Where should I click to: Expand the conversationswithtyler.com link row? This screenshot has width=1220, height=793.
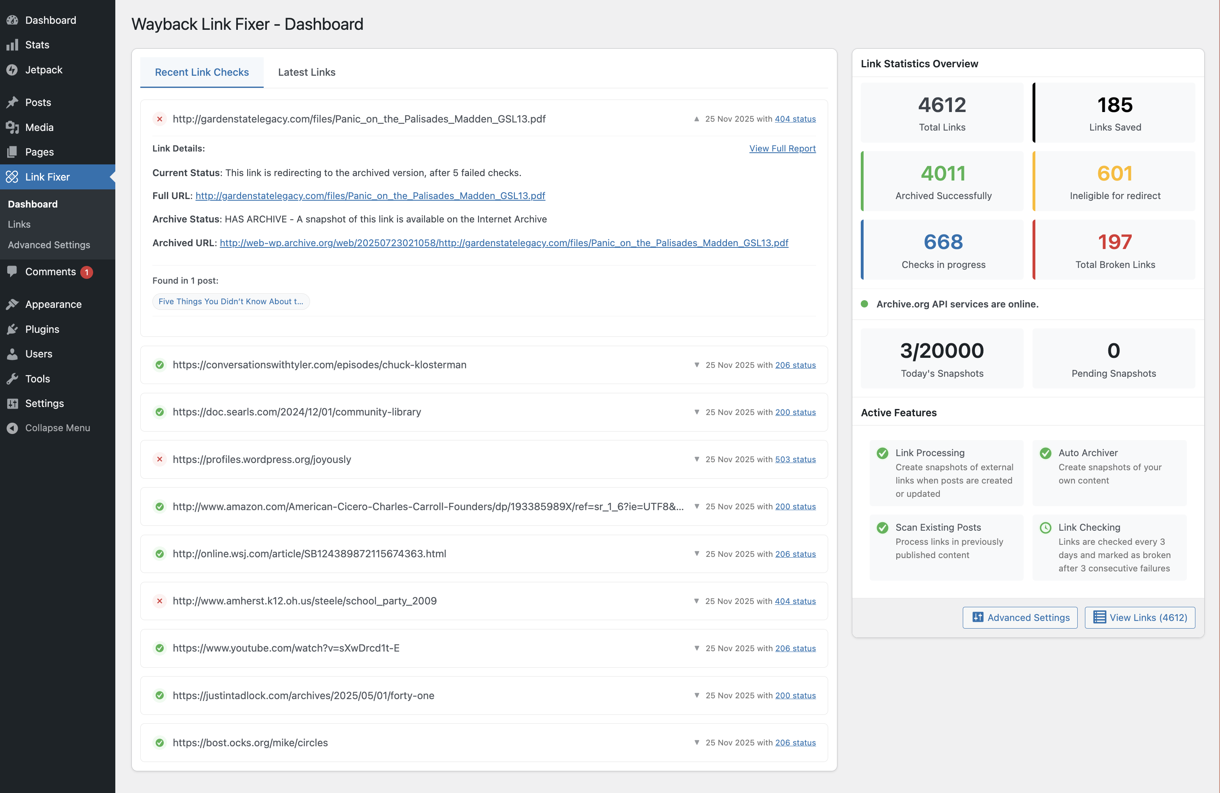point(696,365)
